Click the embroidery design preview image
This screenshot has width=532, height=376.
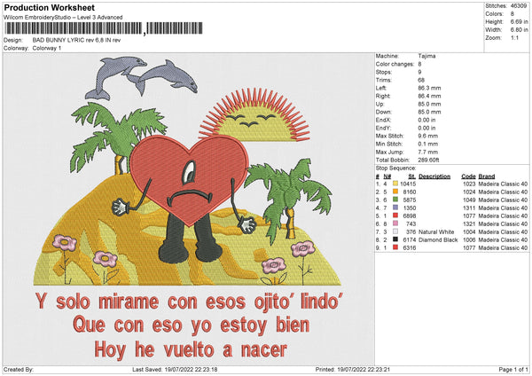tap(189, 209)
